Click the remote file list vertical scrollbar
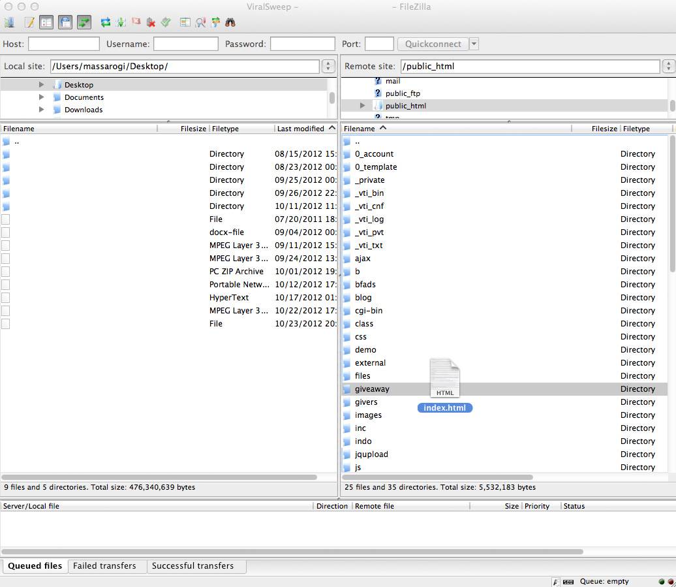Image resolution: width=676 pixels, height=587 pixels. (x=672, y=204)
